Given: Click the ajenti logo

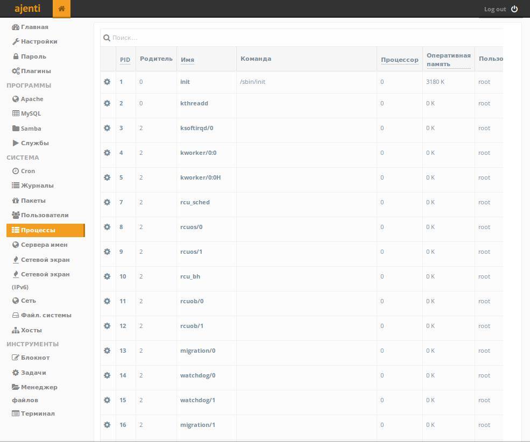Looking at the screenshot, I should [x=27, y=9].
